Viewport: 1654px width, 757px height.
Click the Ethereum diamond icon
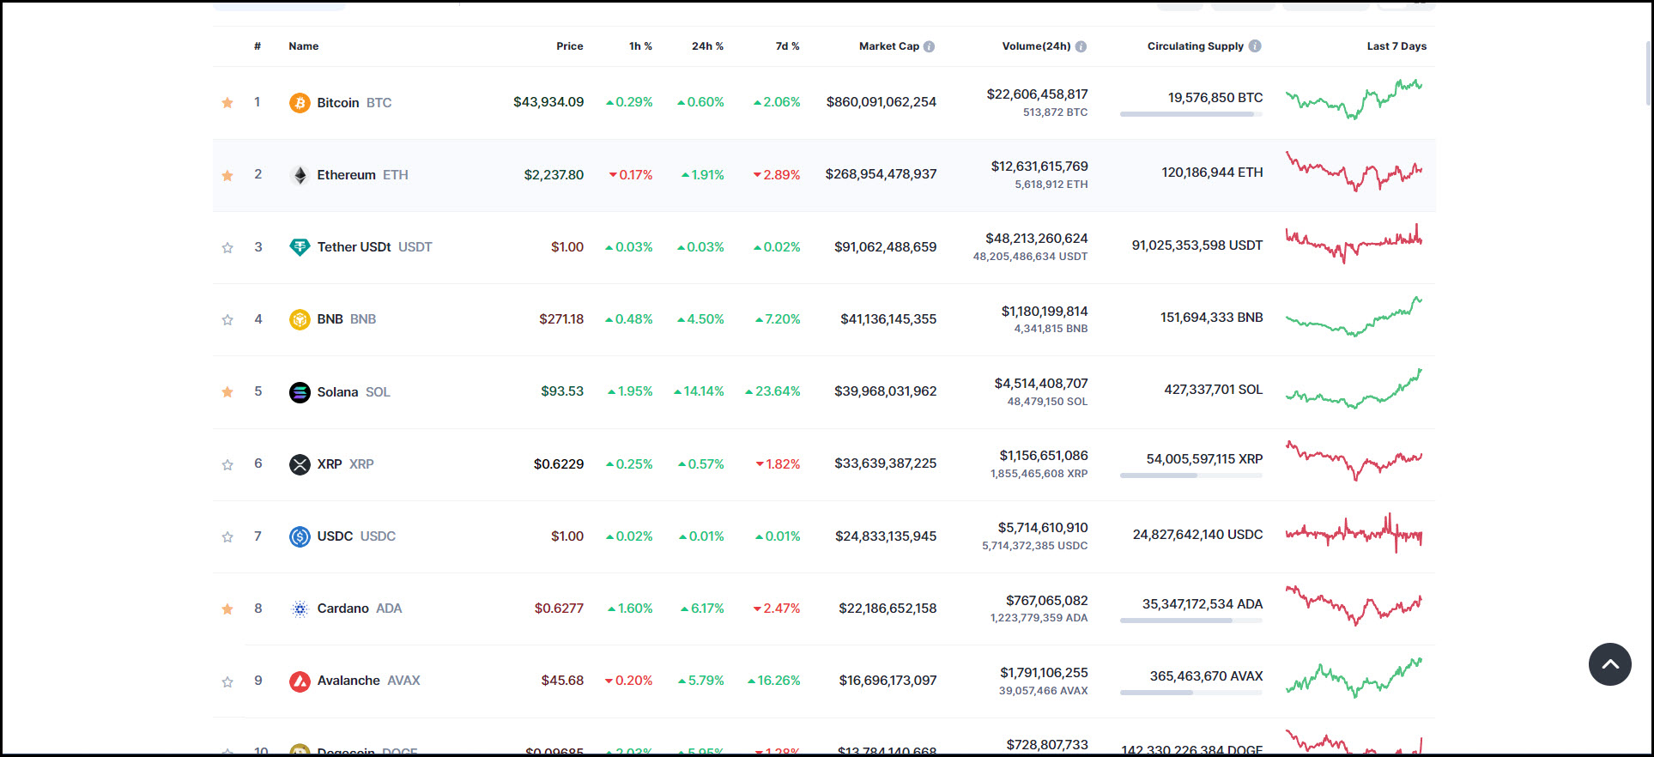[300, 175]
